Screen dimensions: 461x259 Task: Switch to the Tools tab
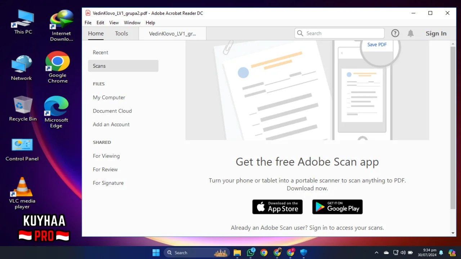(x=121, y=33)
